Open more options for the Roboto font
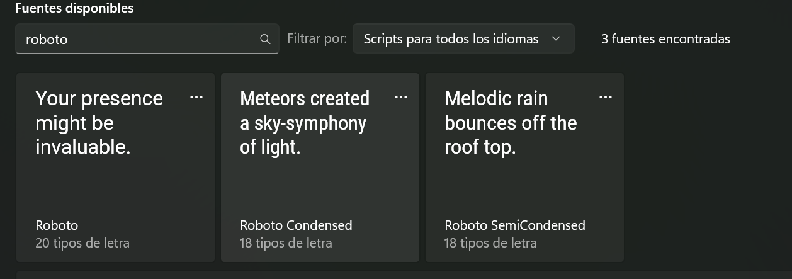This screenshot has width=792, height=279. [196, 97]
